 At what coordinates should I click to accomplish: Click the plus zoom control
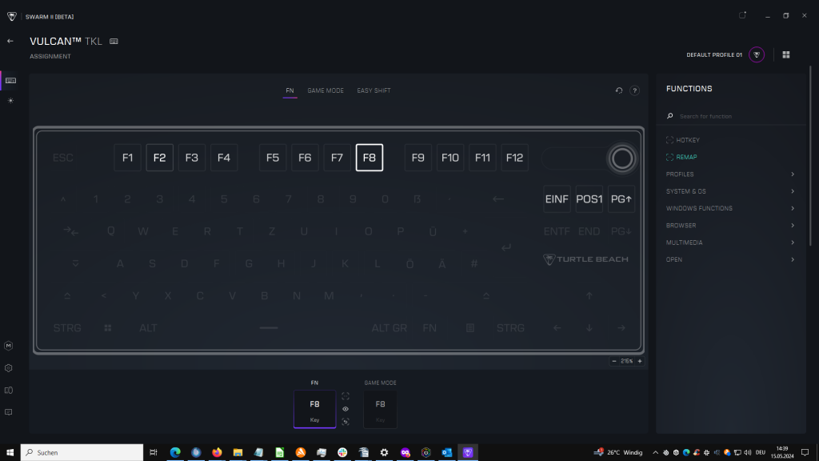click(x=639, y=361)
